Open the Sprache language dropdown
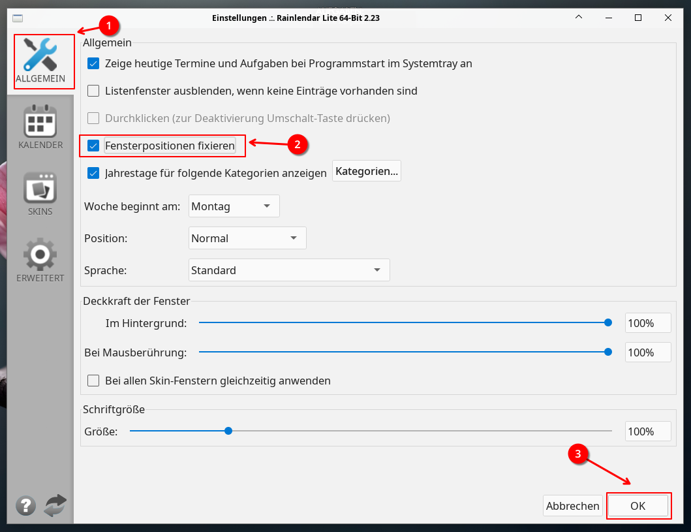Viewport: 691px width, 532px height. pos(289,270)
